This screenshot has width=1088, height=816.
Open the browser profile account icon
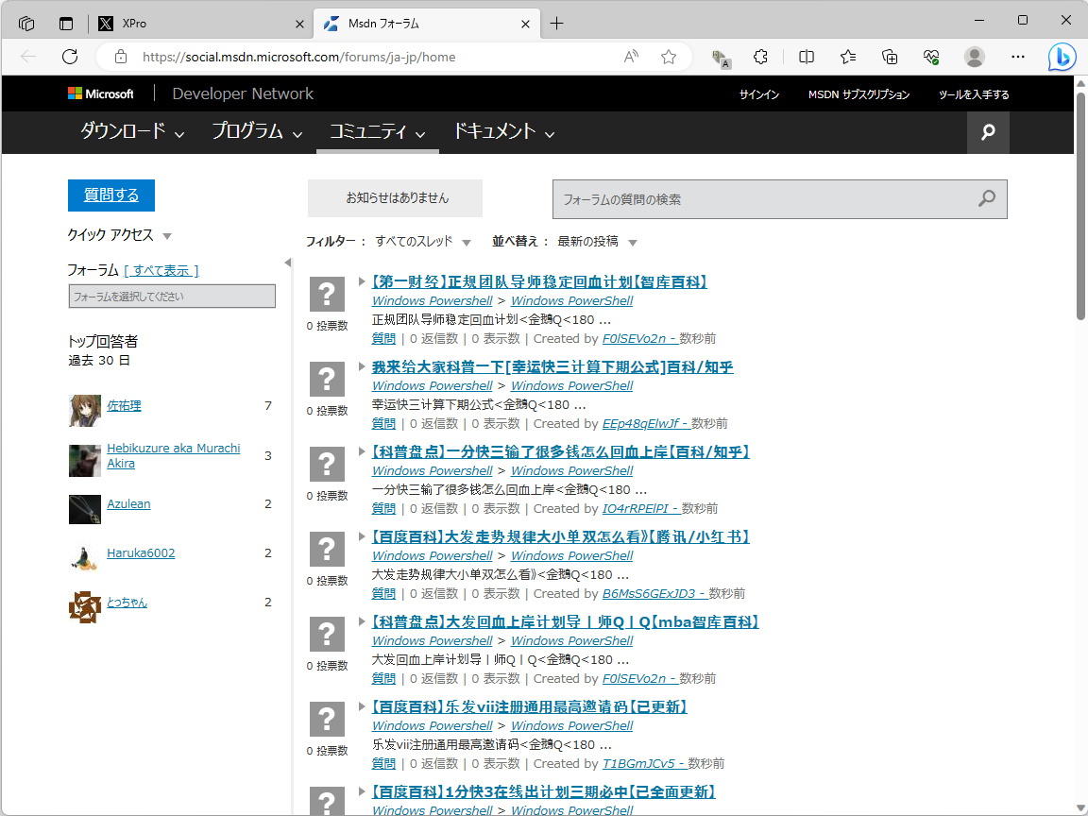click(x=974, y=57)
